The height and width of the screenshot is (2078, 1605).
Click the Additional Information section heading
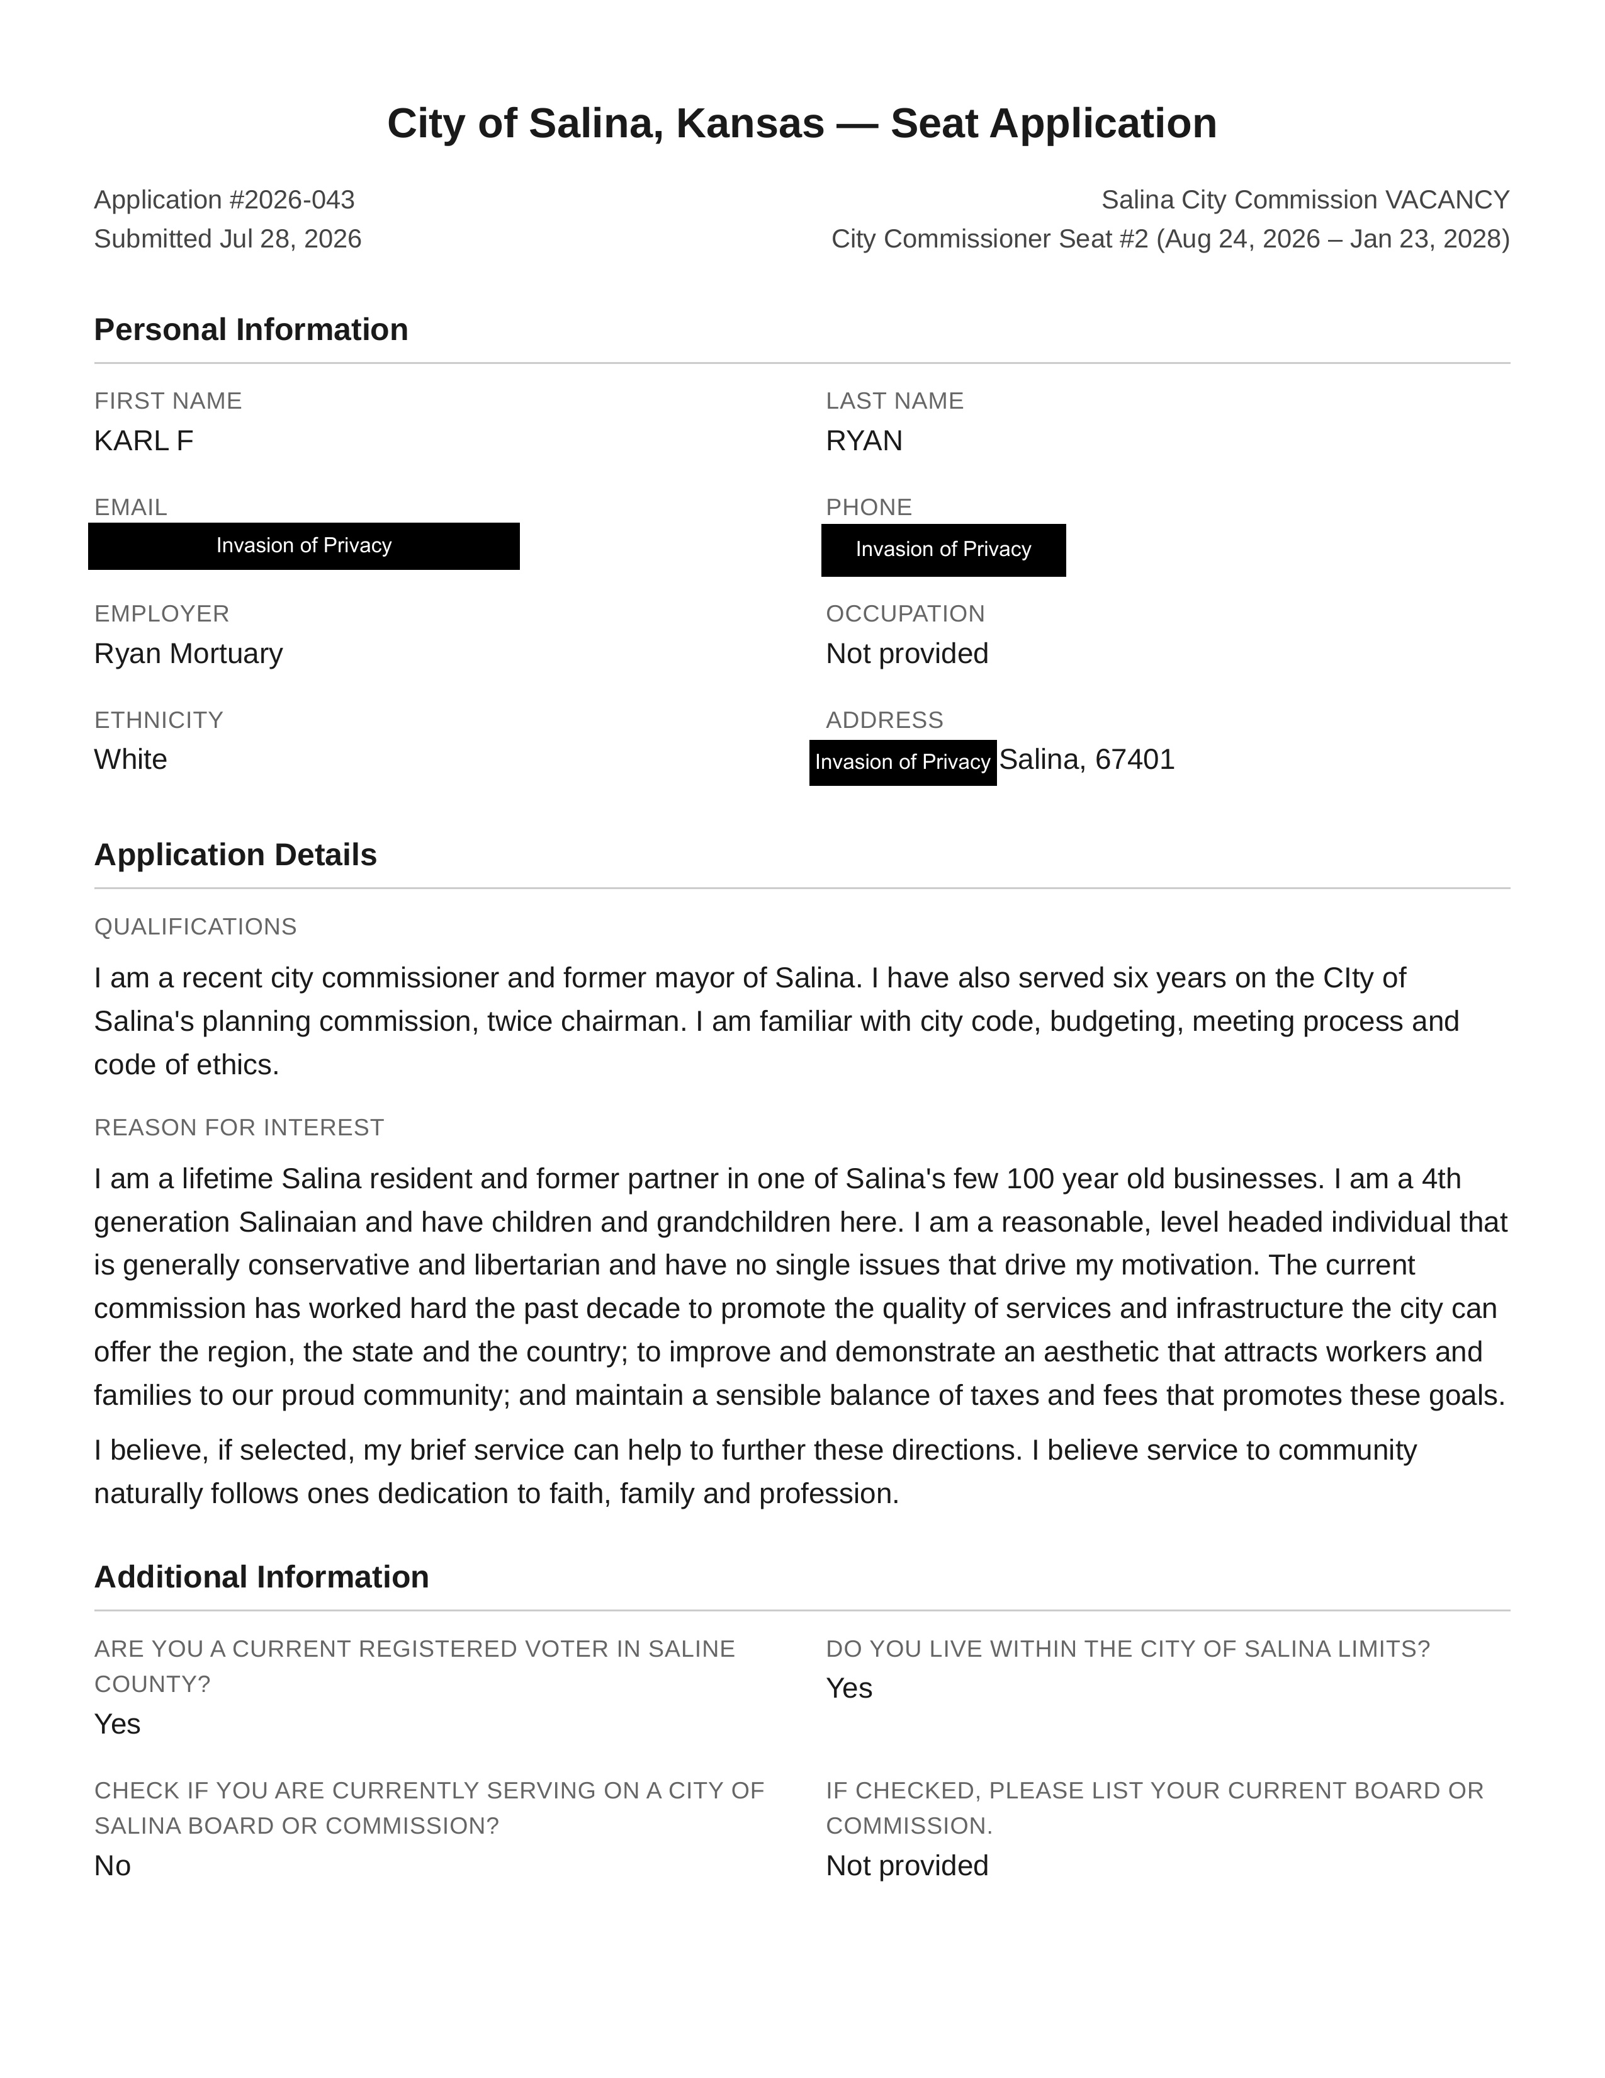pos(261,1577)
